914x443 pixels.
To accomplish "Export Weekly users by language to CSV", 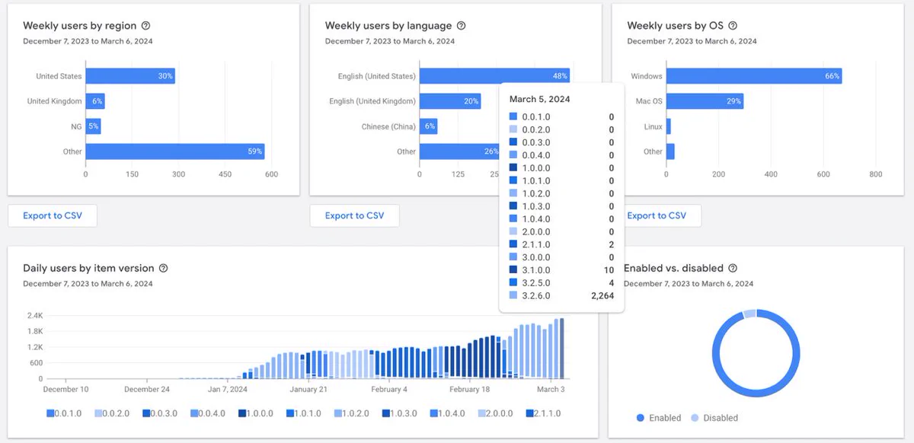I will pos(354,215).
